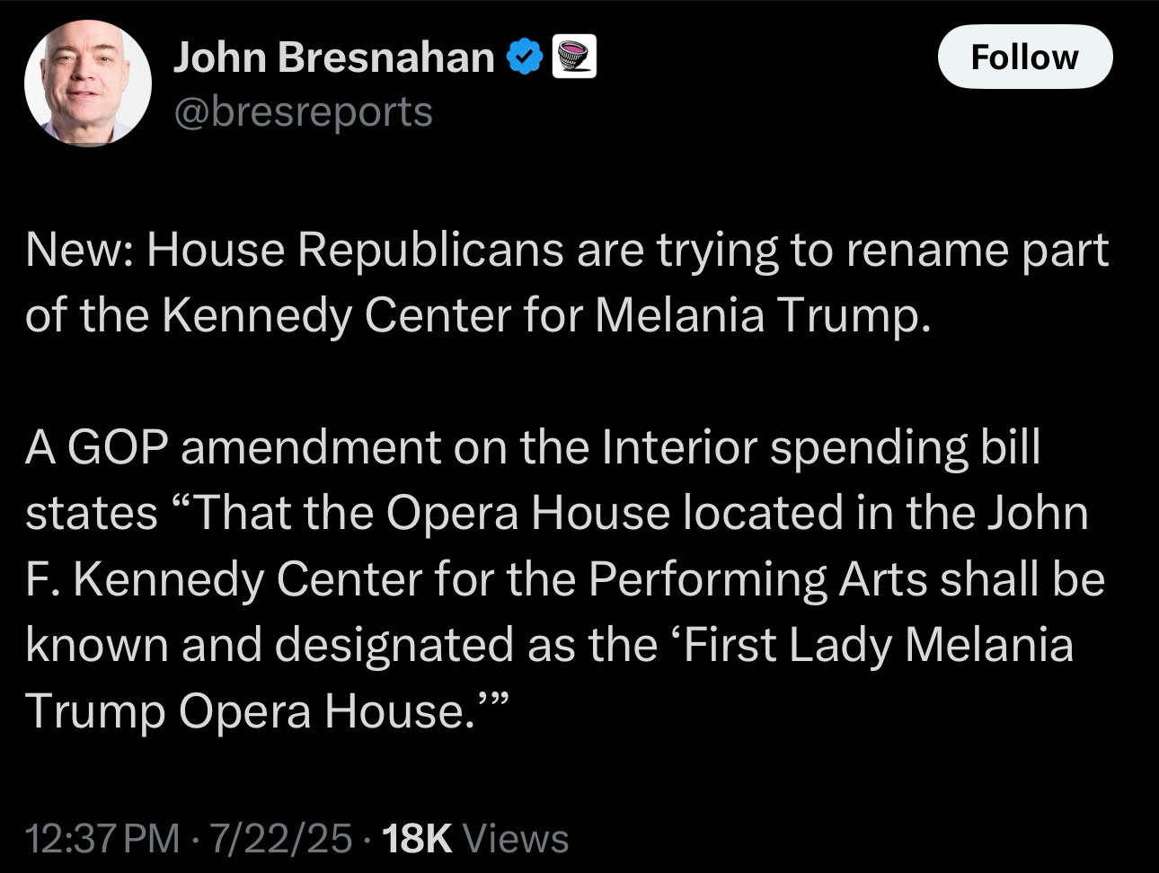1159x873 pixels.
Task: Click the word 'New:' starting the tweet
Action: 80,251
